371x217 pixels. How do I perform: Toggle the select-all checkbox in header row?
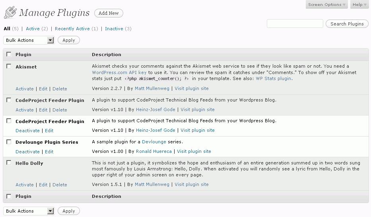coord(9,54)
